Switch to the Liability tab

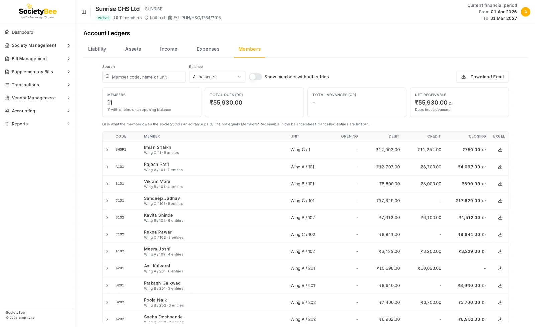pos(97,49)
